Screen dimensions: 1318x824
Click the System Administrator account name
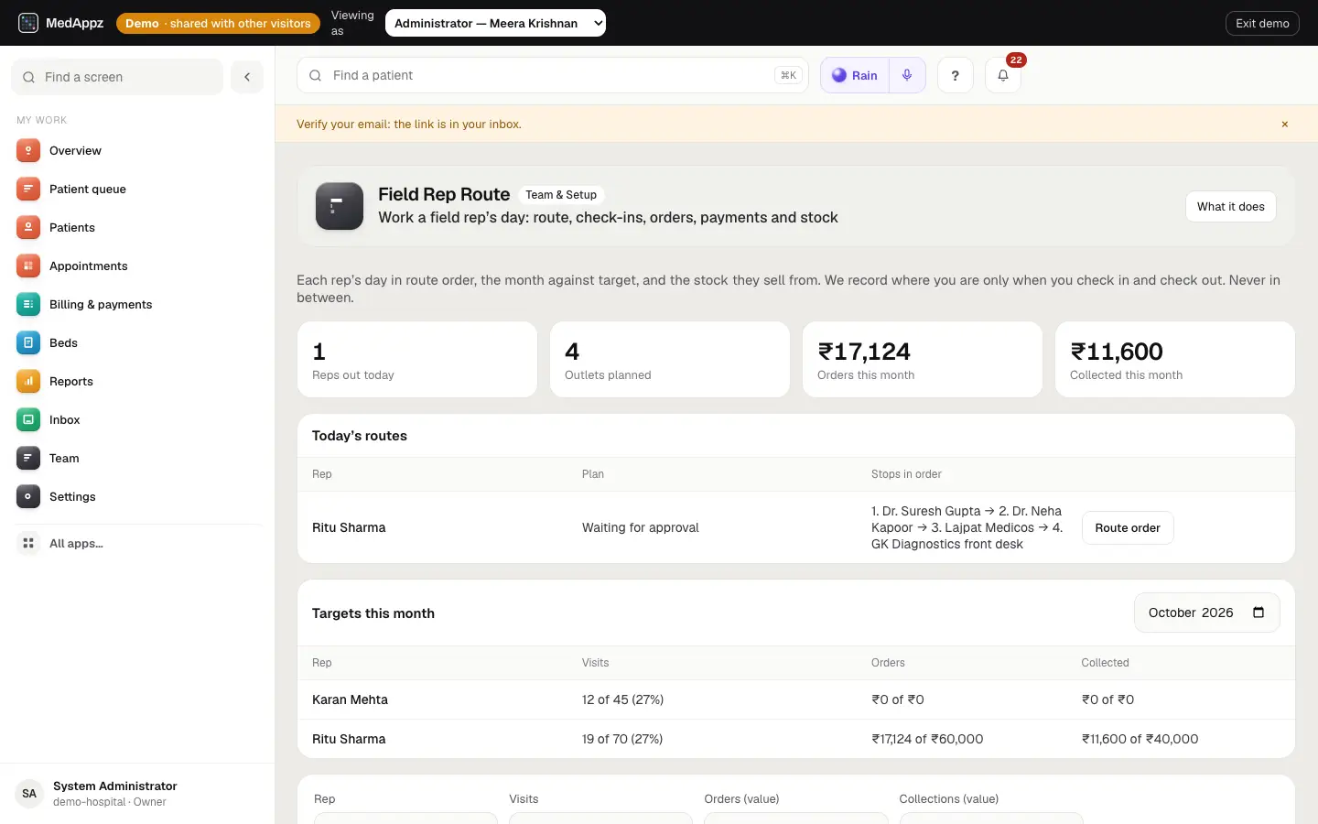[x=115, y=786]
